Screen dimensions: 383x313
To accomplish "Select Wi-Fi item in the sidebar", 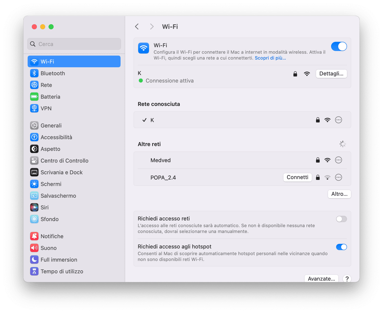I will [x=74, y=62].
